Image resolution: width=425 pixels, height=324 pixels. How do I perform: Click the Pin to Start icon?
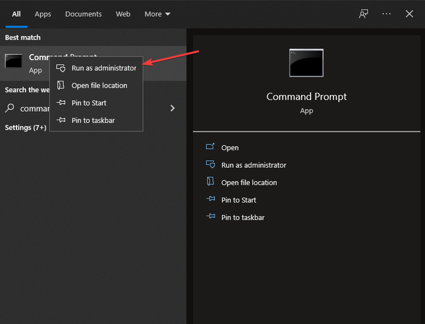61,103
